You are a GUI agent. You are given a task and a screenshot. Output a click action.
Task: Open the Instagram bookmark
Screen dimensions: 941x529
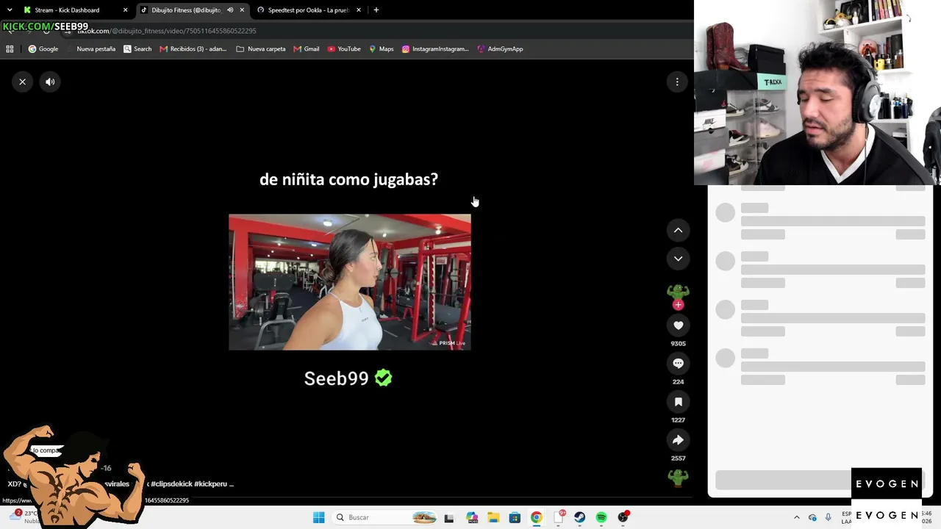435,49
